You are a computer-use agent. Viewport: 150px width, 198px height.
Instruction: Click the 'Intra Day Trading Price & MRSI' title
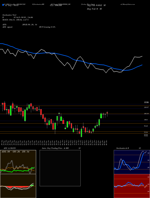tap(61, 148)
